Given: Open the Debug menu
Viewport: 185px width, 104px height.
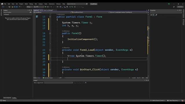Looking at the screenshot, I should click(31, 4).
